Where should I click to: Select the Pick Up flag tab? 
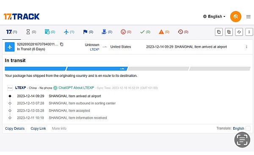88,32
